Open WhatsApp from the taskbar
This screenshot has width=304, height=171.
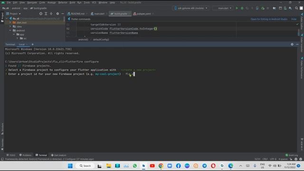click(x=135, y=166)
